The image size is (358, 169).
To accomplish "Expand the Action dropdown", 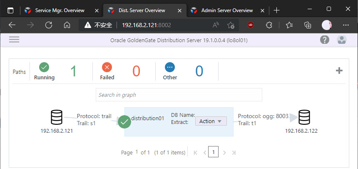I will tap(211, 121).
